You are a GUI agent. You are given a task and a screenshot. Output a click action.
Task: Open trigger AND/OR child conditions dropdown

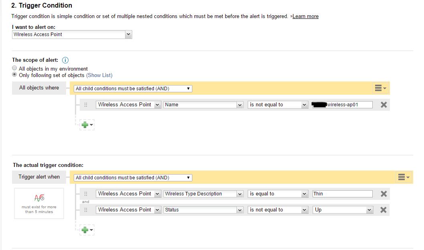coord(133,178)
